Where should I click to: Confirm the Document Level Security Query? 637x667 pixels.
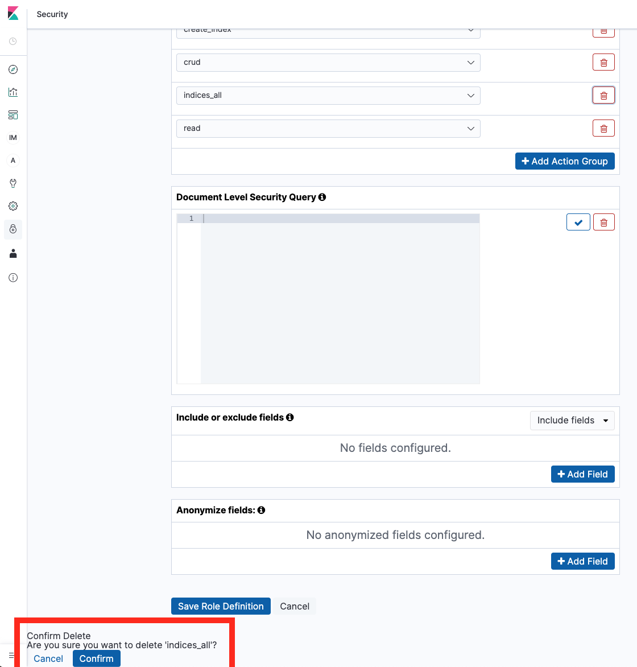click(x=578, y=222)
